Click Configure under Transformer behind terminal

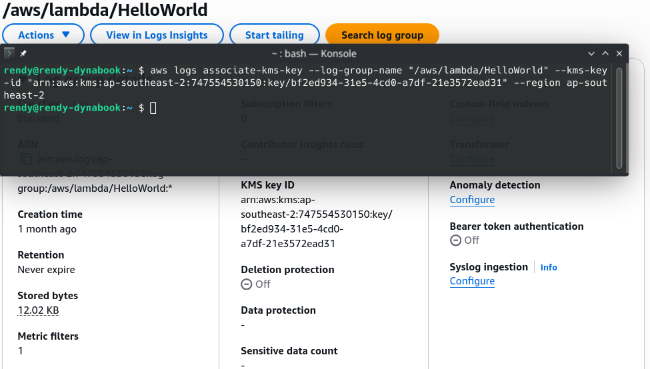point(472,159)
